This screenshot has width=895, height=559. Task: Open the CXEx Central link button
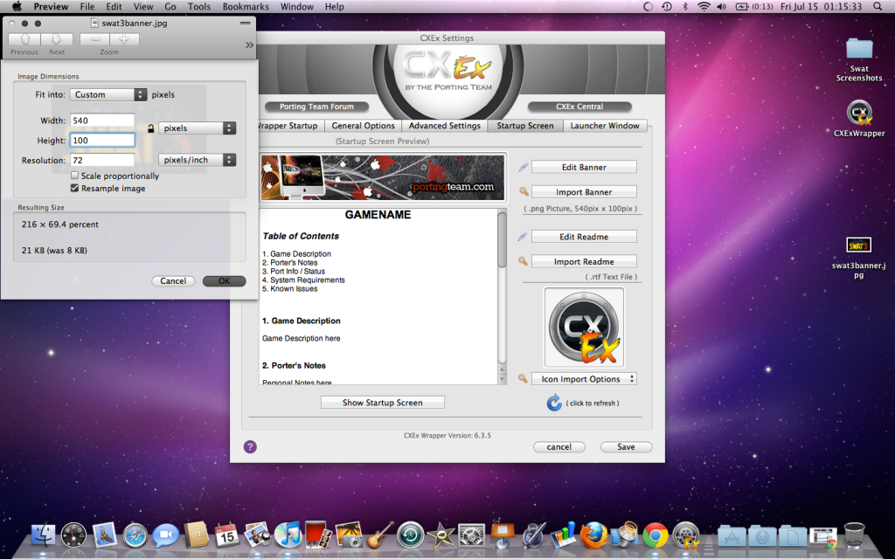[x=579, y=107]
